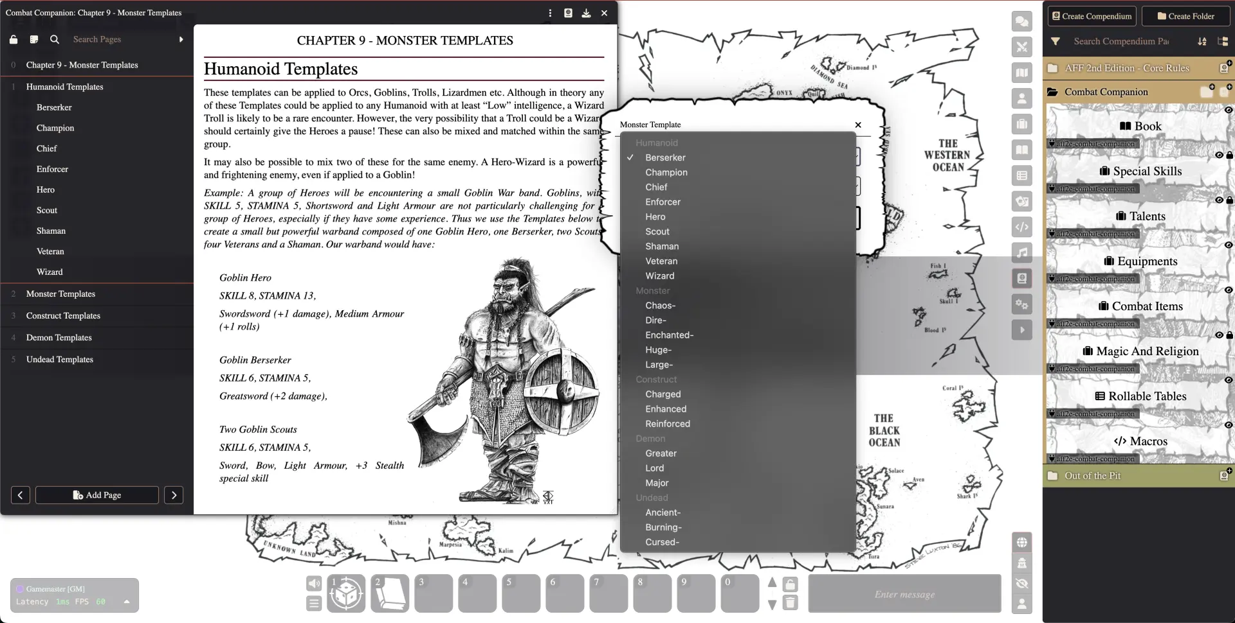Click the compendium filter funnel icon

(x=1056, y=41)
